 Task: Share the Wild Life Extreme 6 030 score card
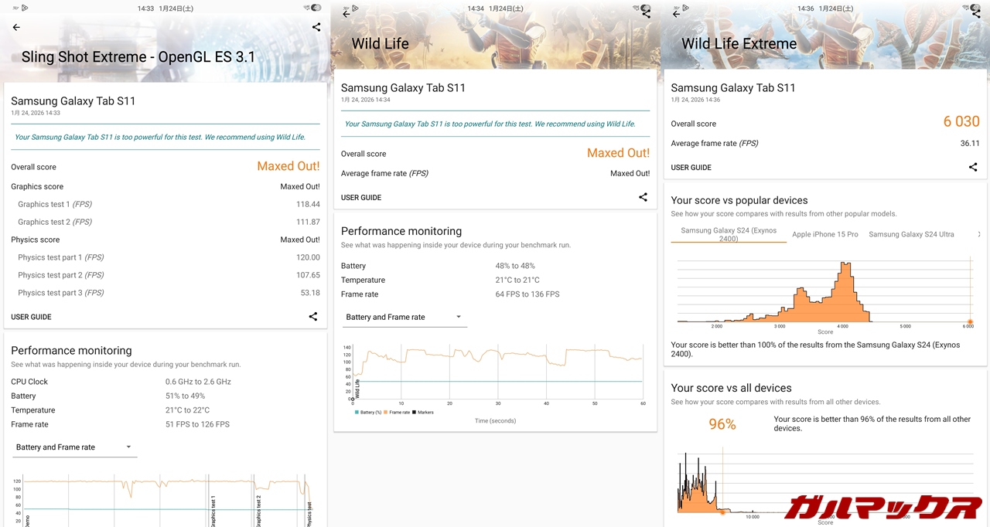[x=973, y=168]
